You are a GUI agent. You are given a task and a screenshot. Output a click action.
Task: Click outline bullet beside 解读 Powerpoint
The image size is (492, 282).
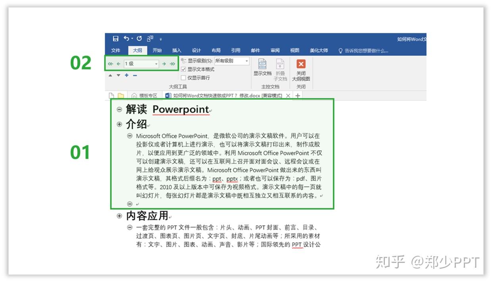click(119, 109)
